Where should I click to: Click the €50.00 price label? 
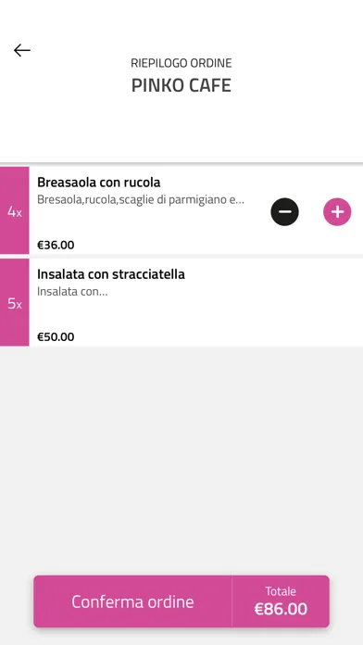(56, 337)
